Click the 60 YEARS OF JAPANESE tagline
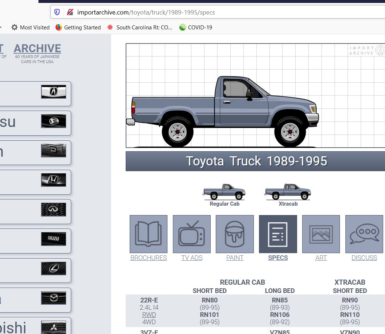 click(37, 57)
